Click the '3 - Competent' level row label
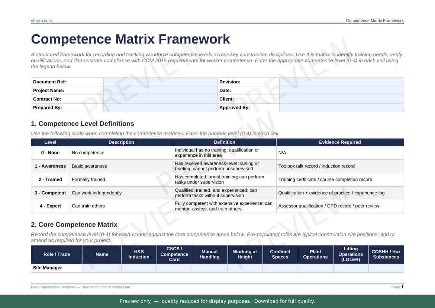 pos(50,193)
